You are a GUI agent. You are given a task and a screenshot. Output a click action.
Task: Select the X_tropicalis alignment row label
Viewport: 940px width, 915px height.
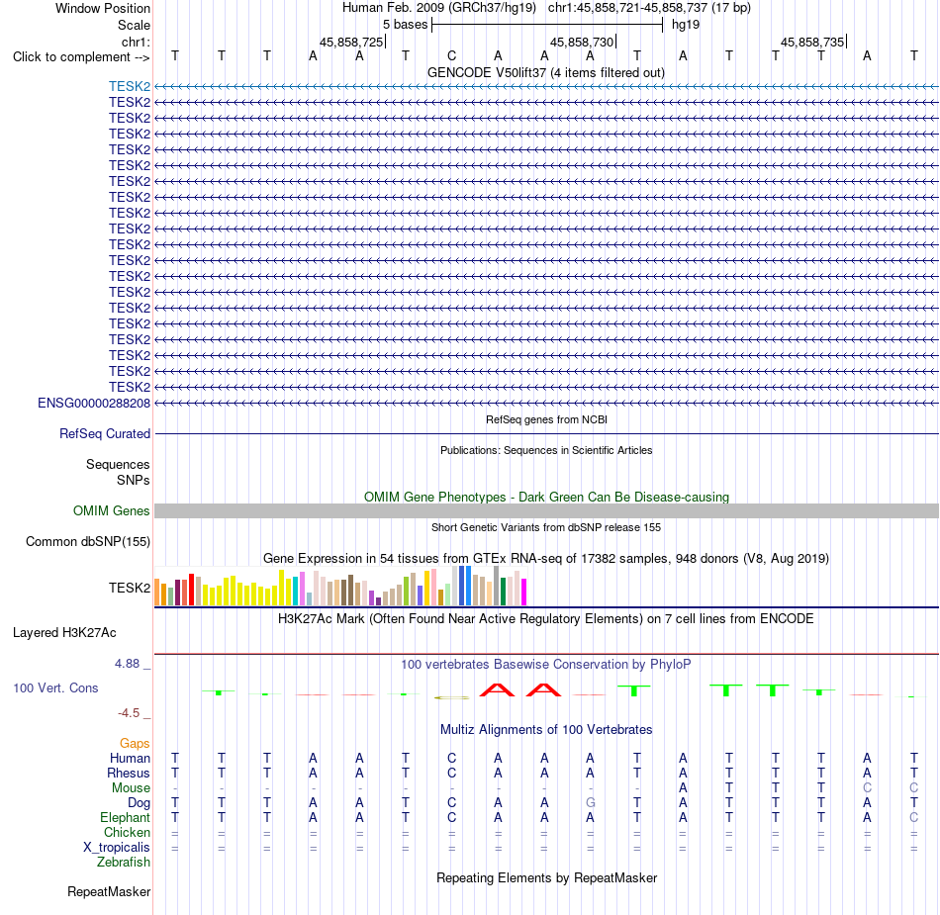click(x=117, y=848)
